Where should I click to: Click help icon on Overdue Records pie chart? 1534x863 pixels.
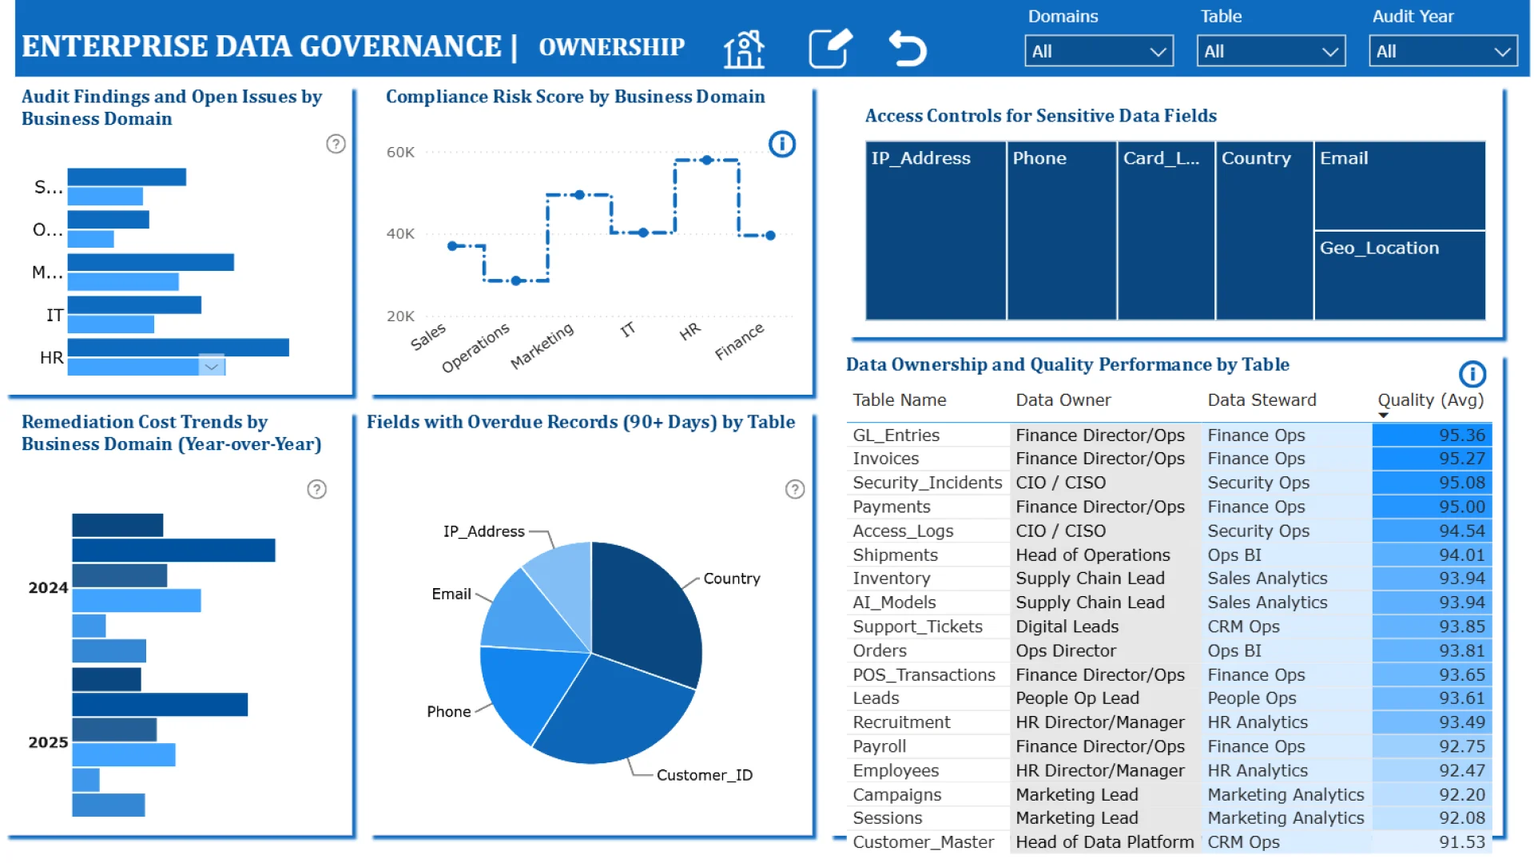794,489
